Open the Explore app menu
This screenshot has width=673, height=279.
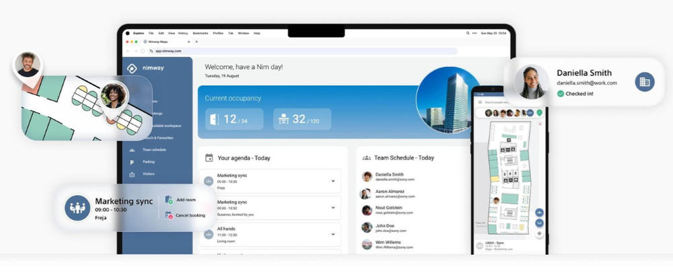[x=139, y=33]
